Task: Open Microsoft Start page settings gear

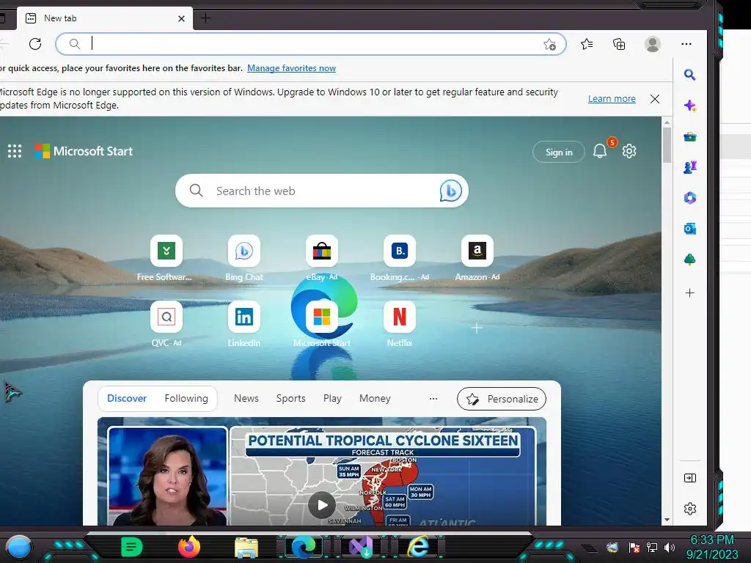Action: [x=629, y=151]
